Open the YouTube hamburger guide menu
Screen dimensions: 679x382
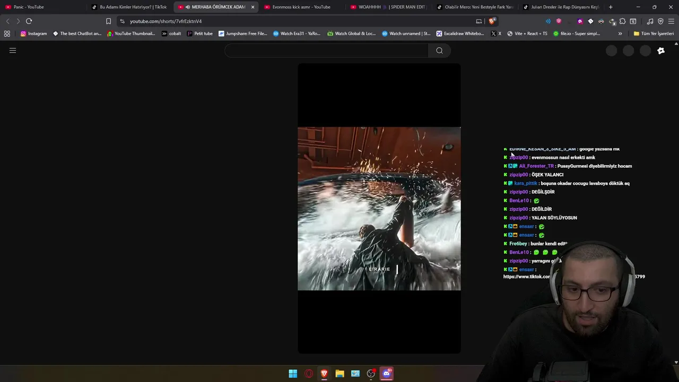(13, 50)
